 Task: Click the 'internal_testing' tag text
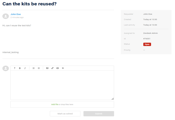[x=10, y=52]
